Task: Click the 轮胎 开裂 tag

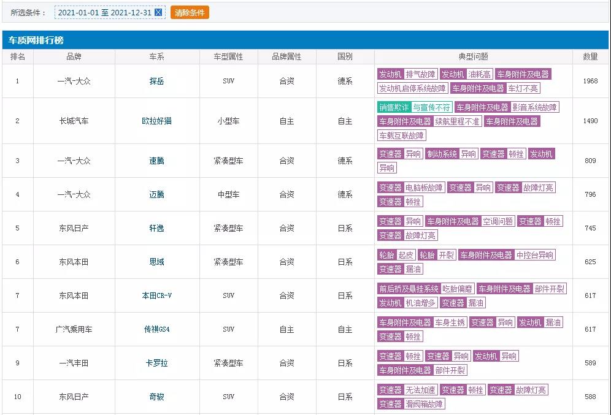Action: click(437, 255)
